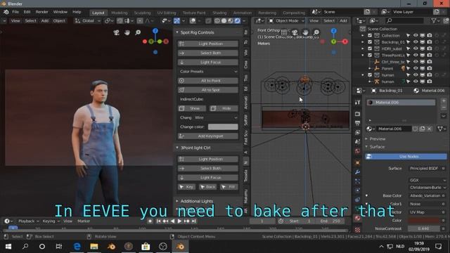Jump to the start frame in the timeline
This screenshot has width=450, height=253.
(158, 221)
